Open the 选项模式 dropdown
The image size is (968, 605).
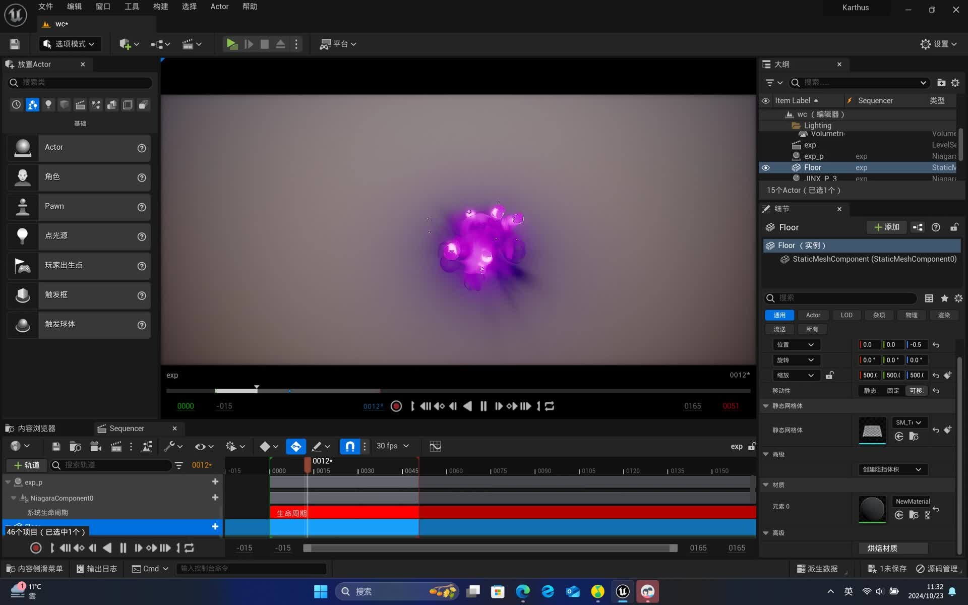tap(70, 44)
